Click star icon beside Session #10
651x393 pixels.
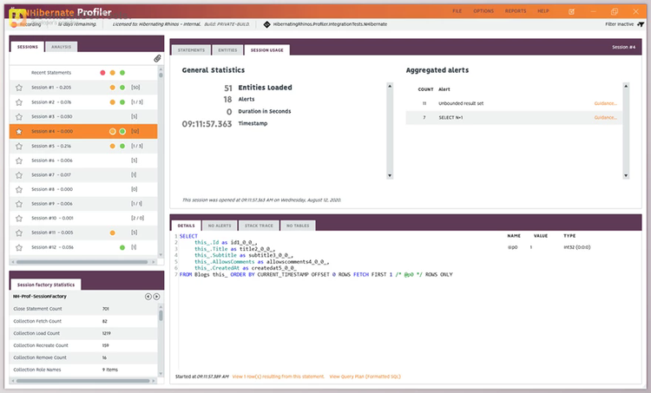click(19, 219)
